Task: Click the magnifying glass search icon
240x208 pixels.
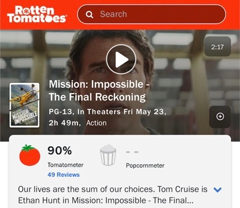Action: (89, 14)
